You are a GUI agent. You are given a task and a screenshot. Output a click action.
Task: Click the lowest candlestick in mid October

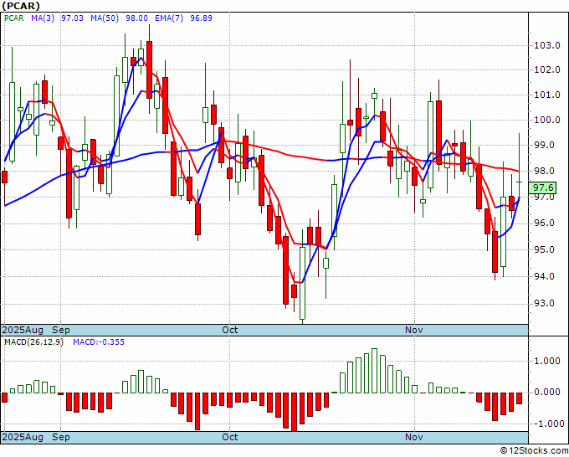[302, 283]
